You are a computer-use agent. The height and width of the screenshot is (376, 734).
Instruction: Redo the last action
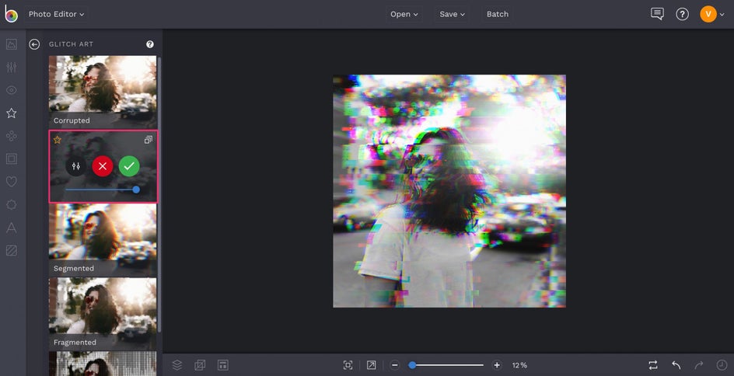[x=699, y=365]
